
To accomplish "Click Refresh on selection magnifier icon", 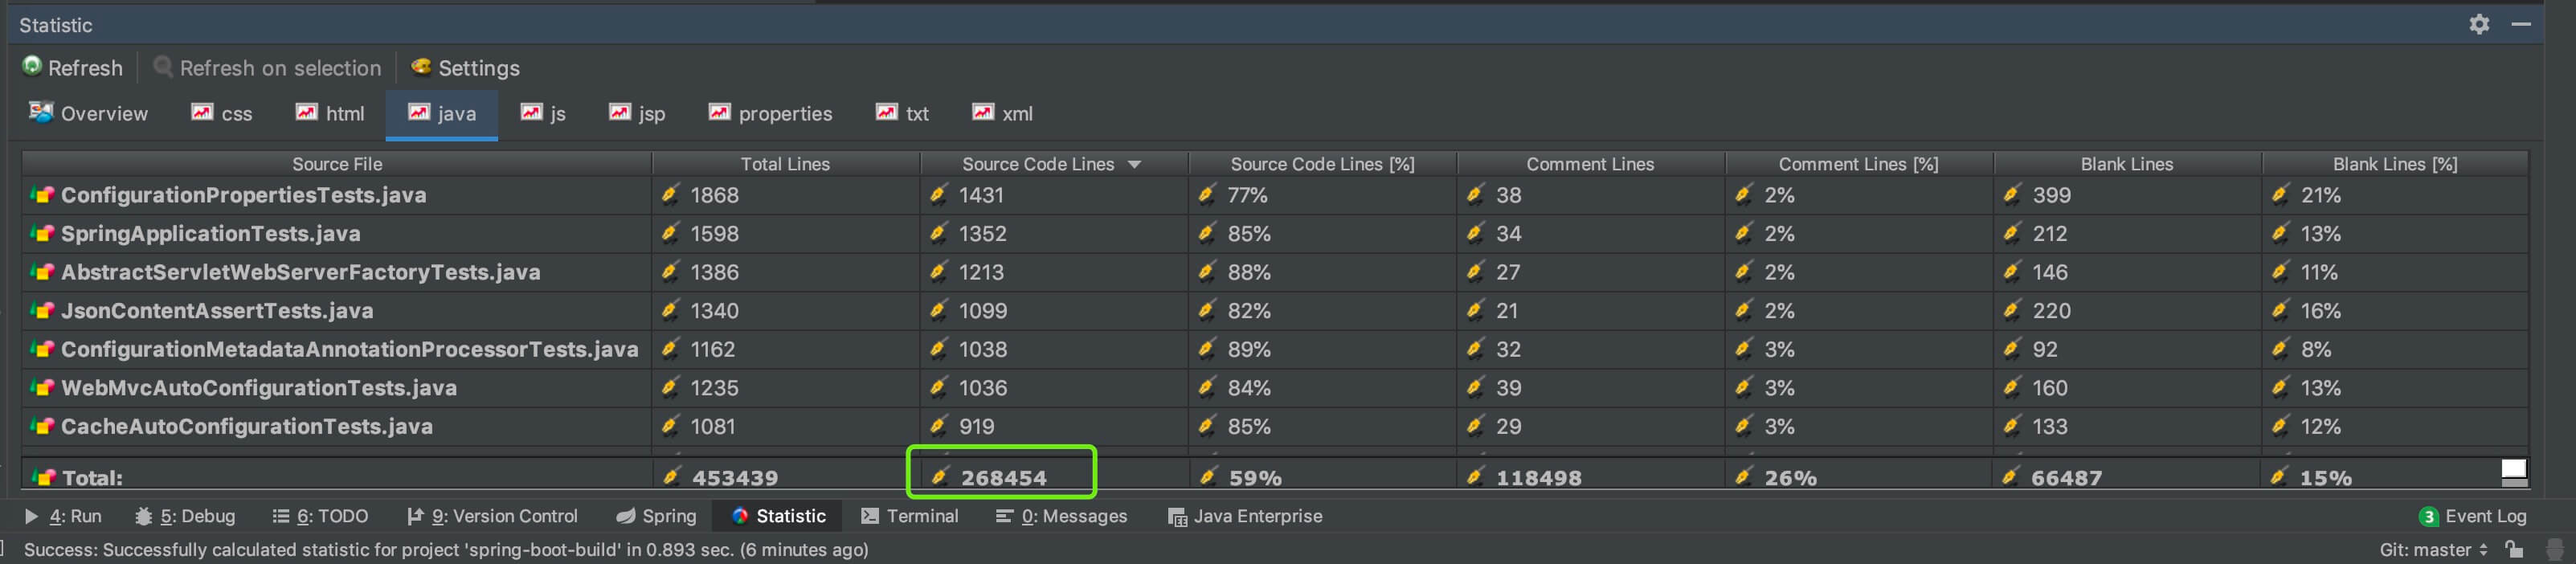I will pos(162,66).
